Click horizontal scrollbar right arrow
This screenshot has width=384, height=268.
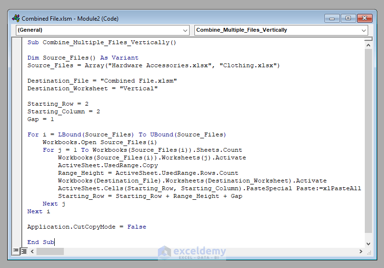361,251
